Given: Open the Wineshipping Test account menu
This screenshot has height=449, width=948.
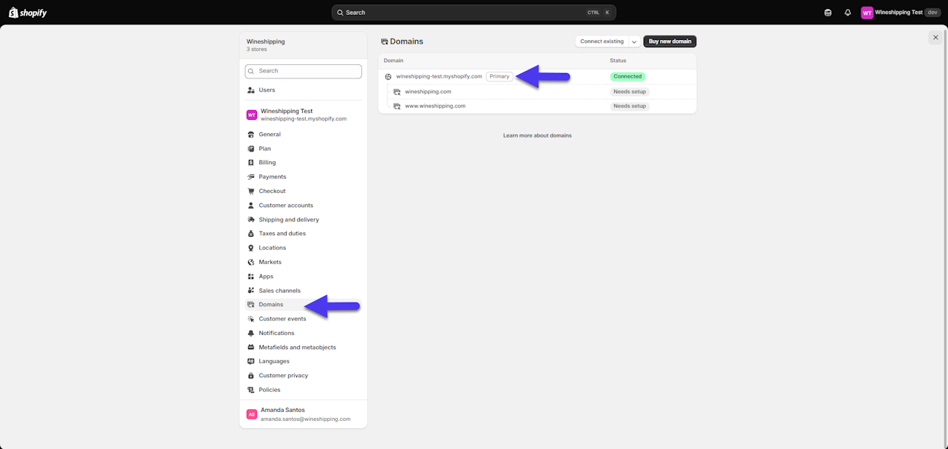Looking at the screenshot, I should point(901,13).
